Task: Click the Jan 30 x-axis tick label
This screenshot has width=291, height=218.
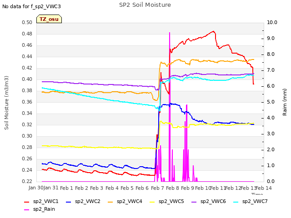Action: coord(36,188)
